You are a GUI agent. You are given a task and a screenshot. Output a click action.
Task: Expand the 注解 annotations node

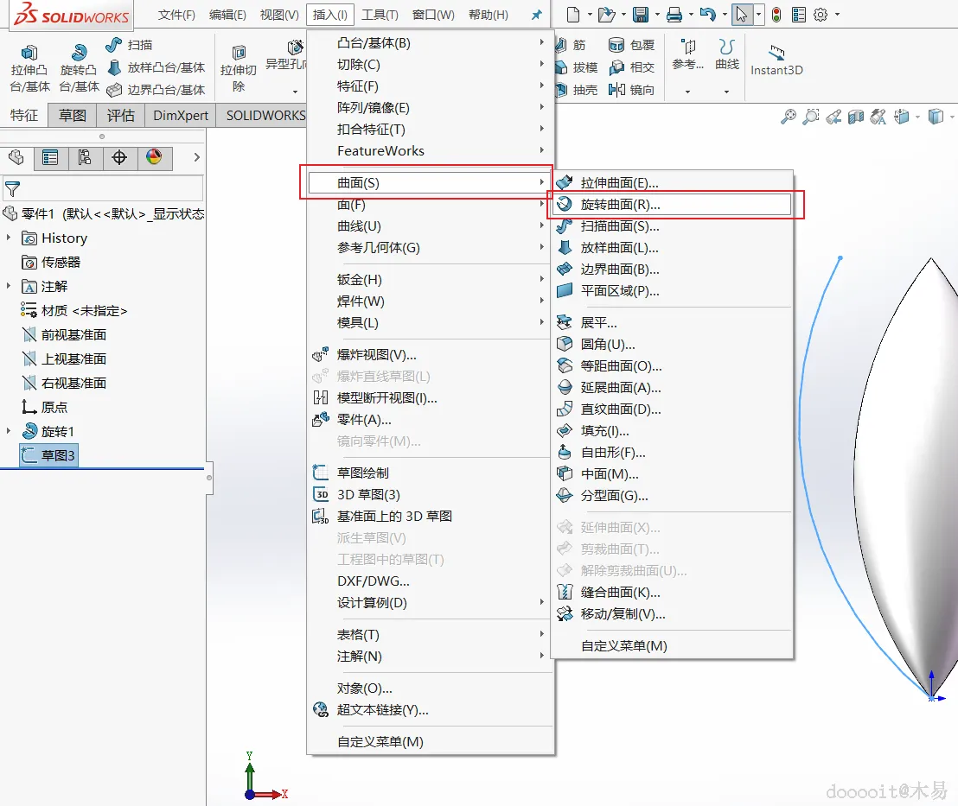pyautogui.click(x=9, y=285)
